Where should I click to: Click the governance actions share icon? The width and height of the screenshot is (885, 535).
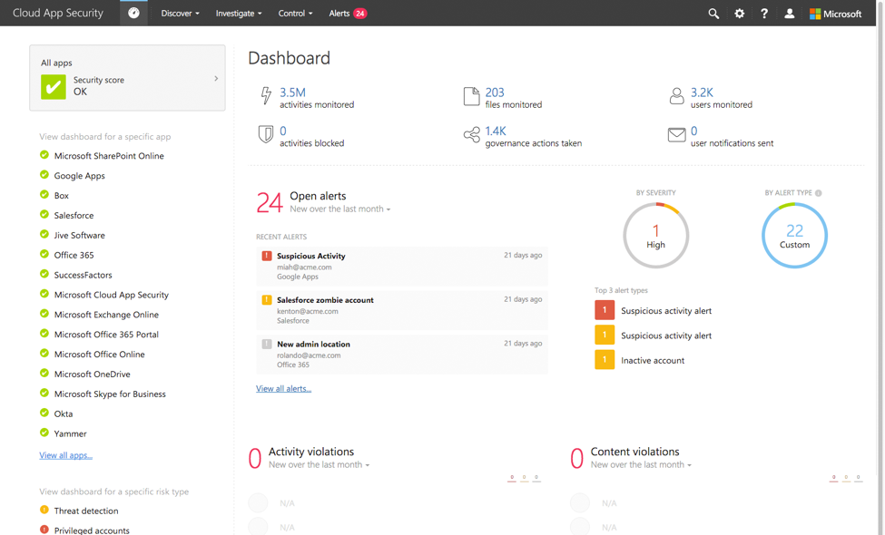click(x=472, y=135)
